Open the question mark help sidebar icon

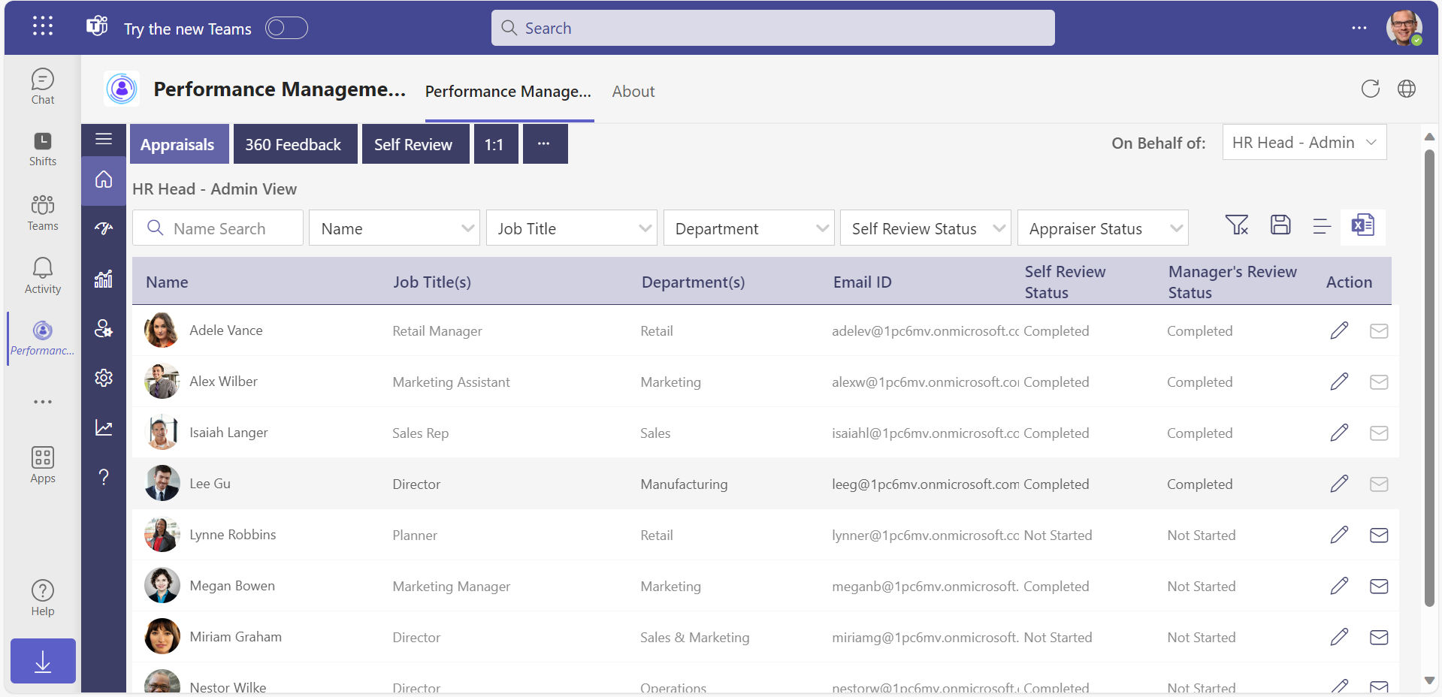[104, 477]
